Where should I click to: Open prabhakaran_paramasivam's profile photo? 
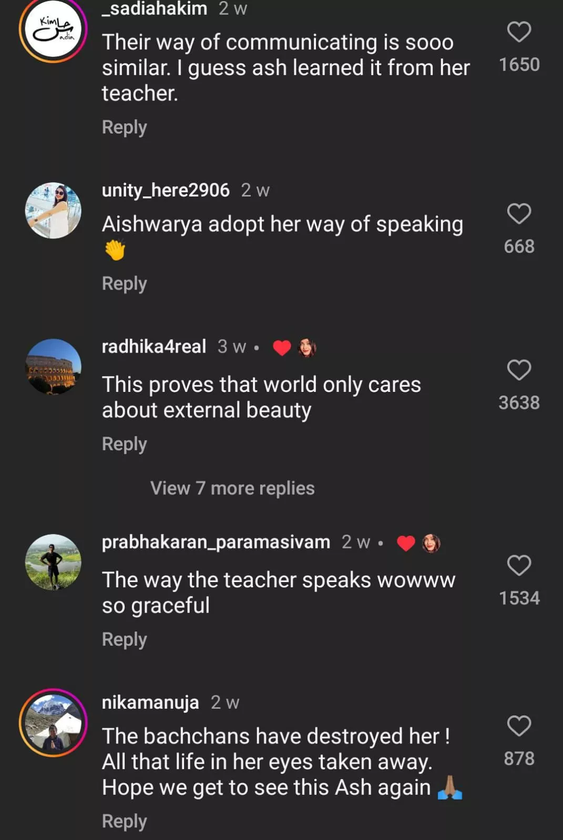pos(53,562)
